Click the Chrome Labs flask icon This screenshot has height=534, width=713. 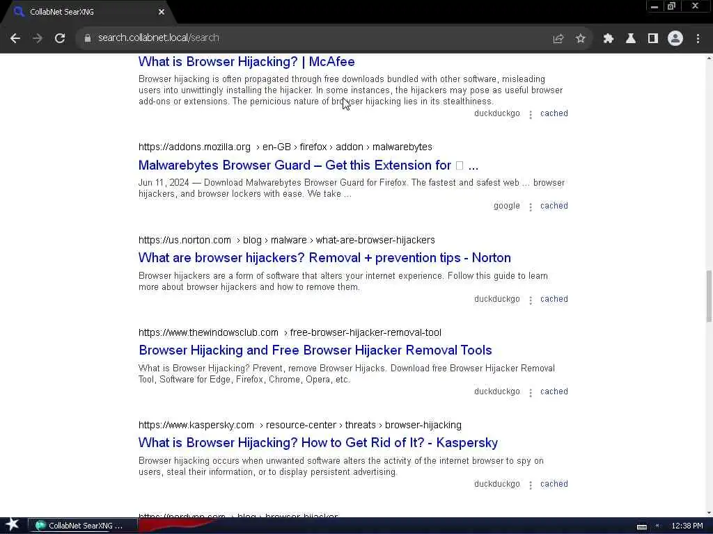(x=630, y=39)
